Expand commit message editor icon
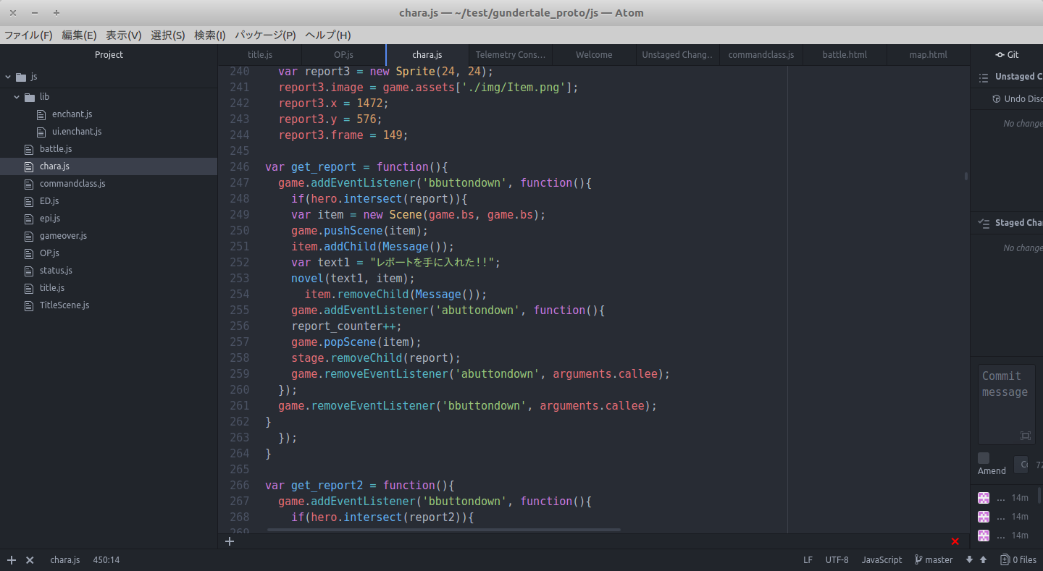The height and width of the screenshot is (571, 1043). pos(1025,435)
